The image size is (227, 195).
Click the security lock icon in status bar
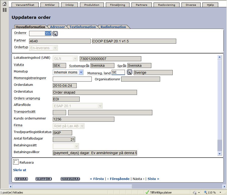pyautogui.click(x=195, y=192)
